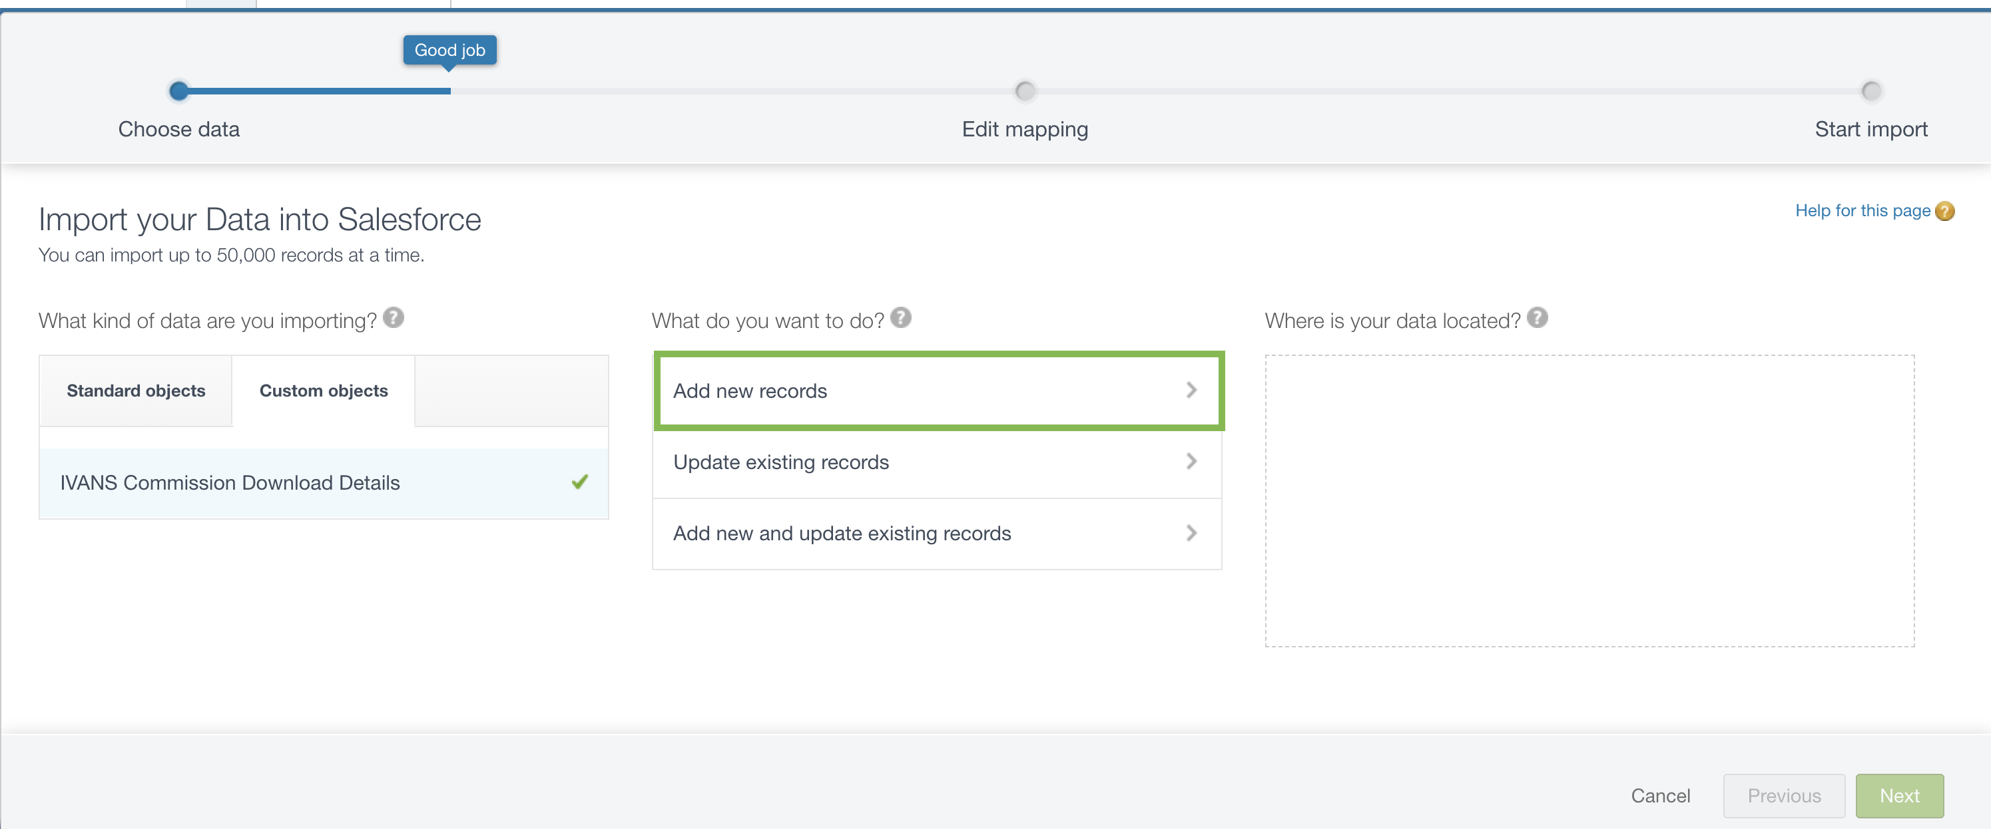1991x829 pixels.
Task: Expand the Add new records option chevron
Action: coord(1191,390)
